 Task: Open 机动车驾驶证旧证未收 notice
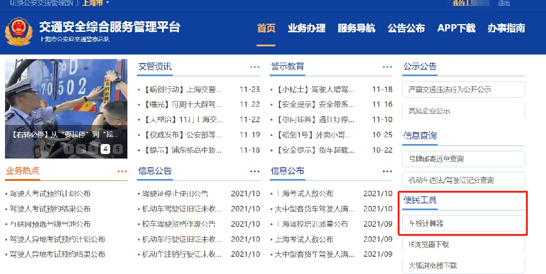(182, 209)
